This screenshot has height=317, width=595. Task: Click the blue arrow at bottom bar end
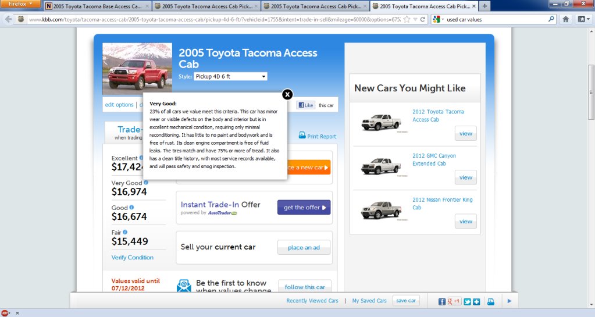(510, 301)
